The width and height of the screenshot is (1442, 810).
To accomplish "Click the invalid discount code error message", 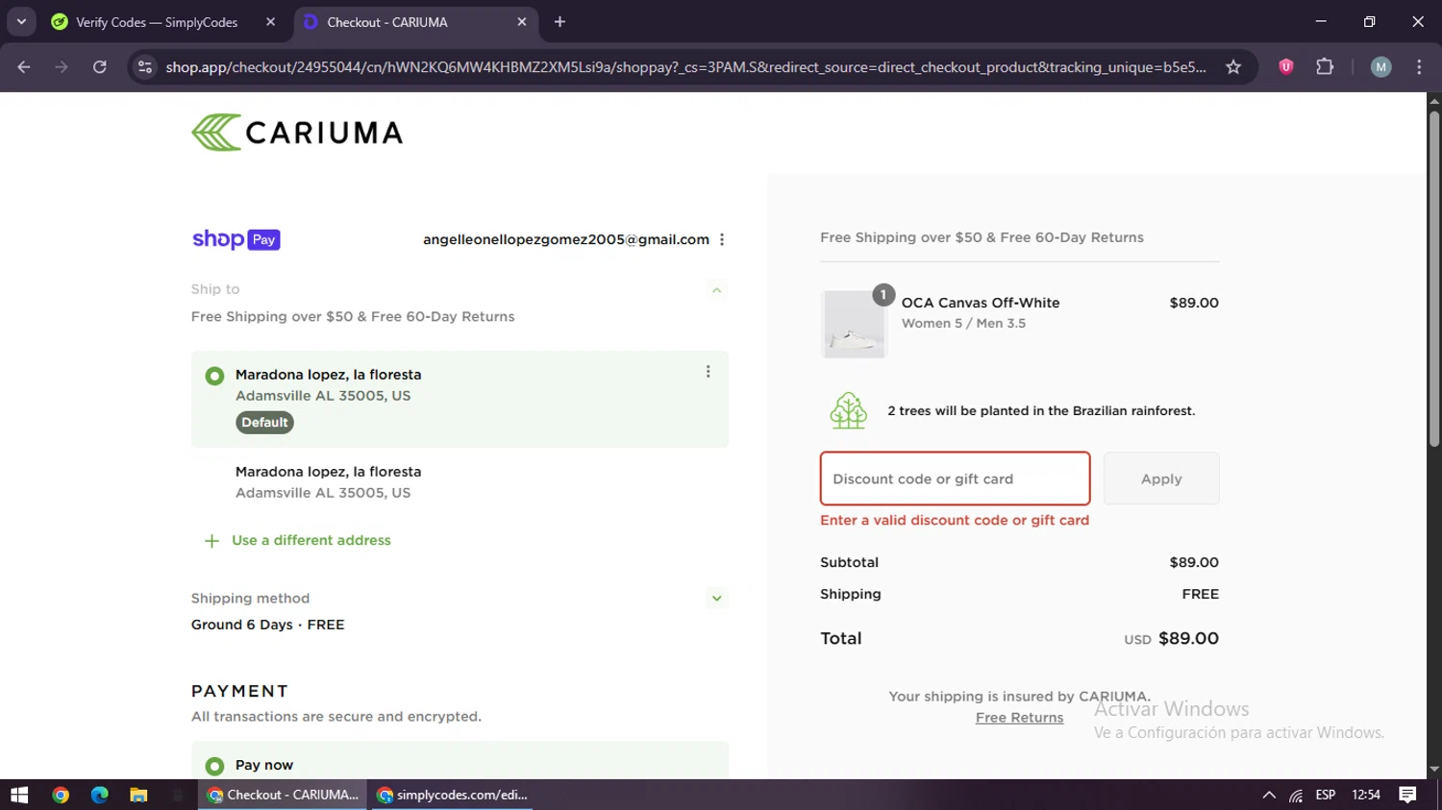I will pyautogui.click(x=955, y=520).
